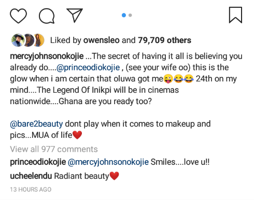Viewport: 254px width, 200px height.
Task: Open princeodiokojie commenter profile
Action: [38, 162]
